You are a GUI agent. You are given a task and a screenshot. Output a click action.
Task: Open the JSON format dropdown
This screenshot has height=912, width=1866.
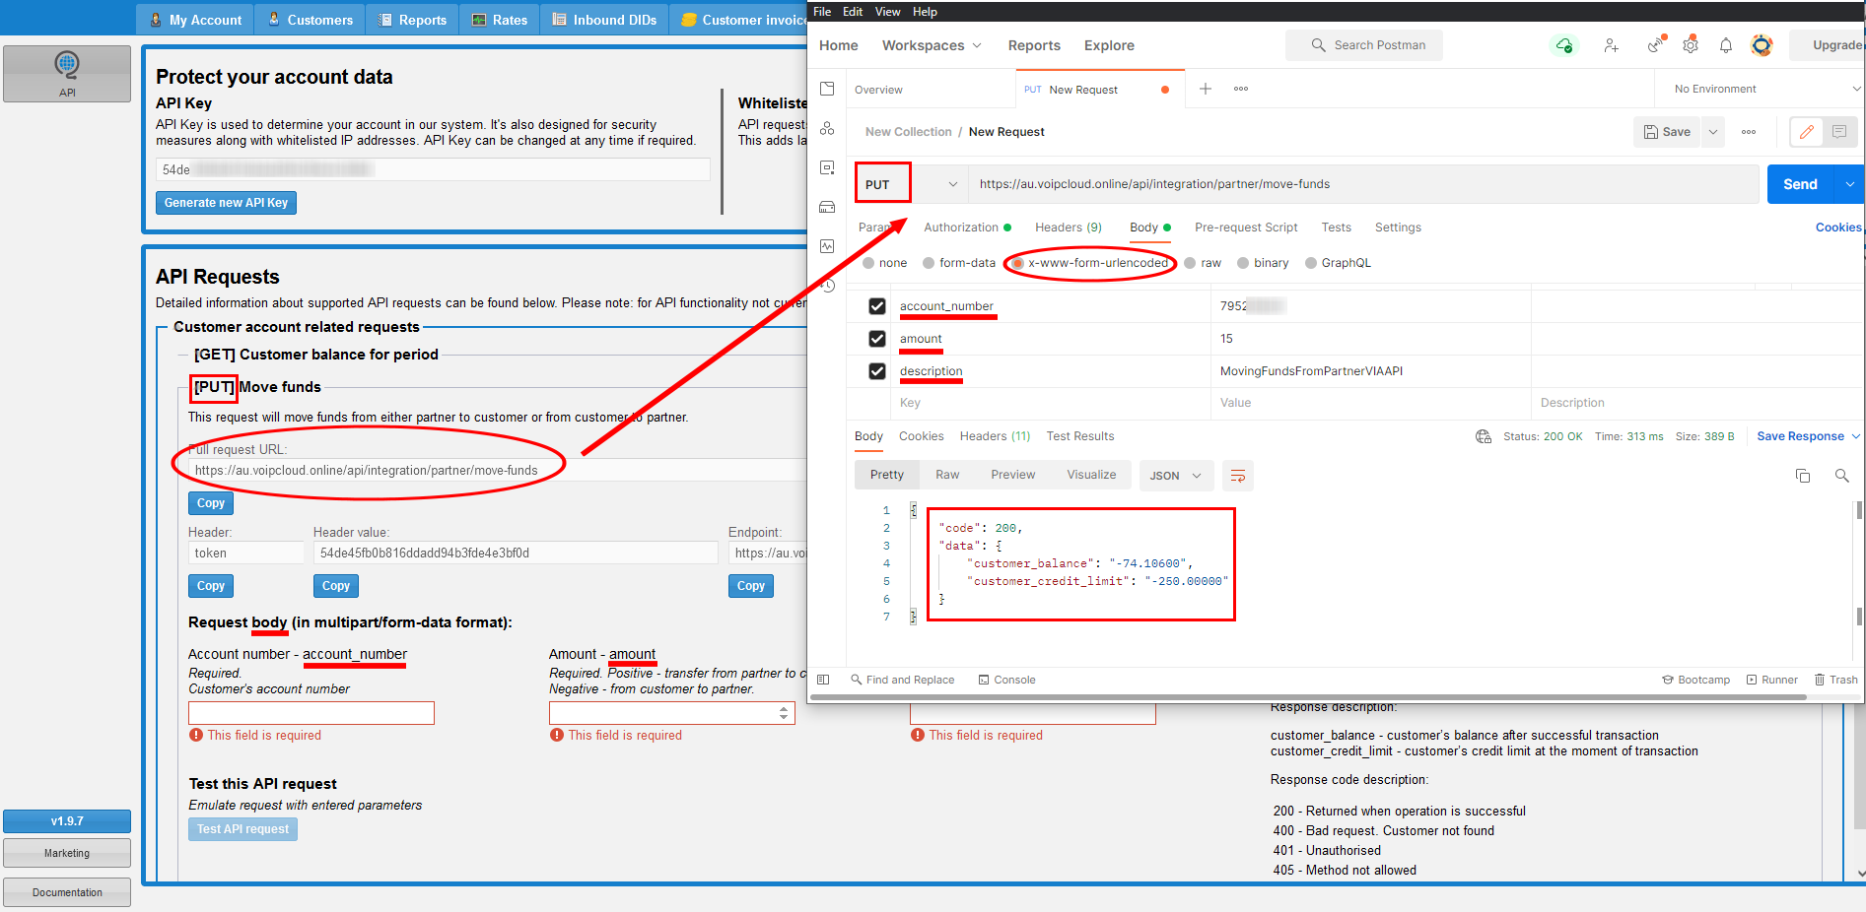(1176, 476)
